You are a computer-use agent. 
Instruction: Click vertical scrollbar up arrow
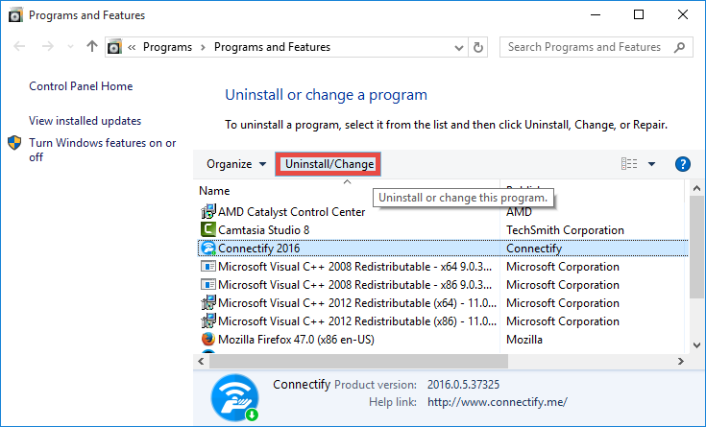[696, 188]
